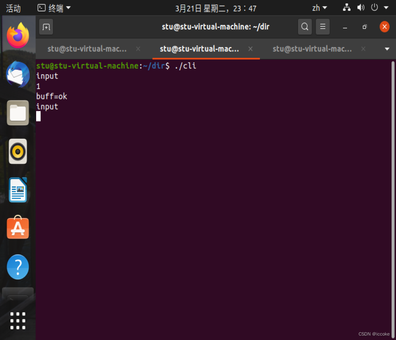
Task: Launch Firefox from the dock
Action: pos(18,35)
